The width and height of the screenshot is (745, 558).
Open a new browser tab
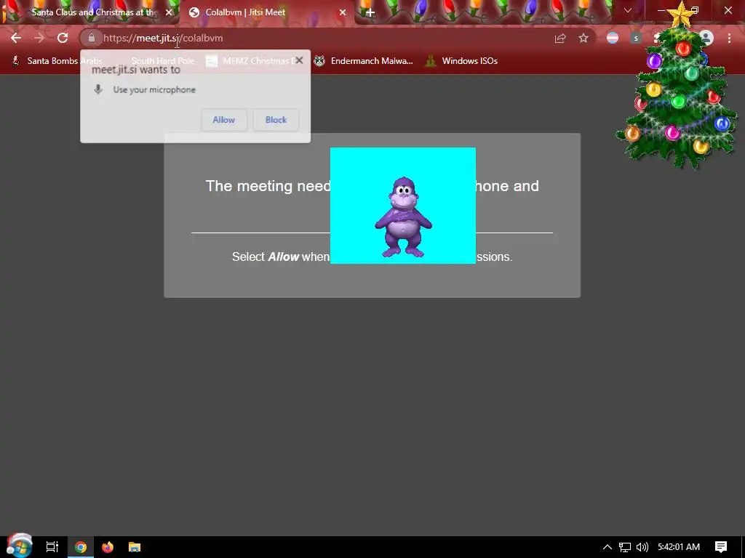pos(370,12)
